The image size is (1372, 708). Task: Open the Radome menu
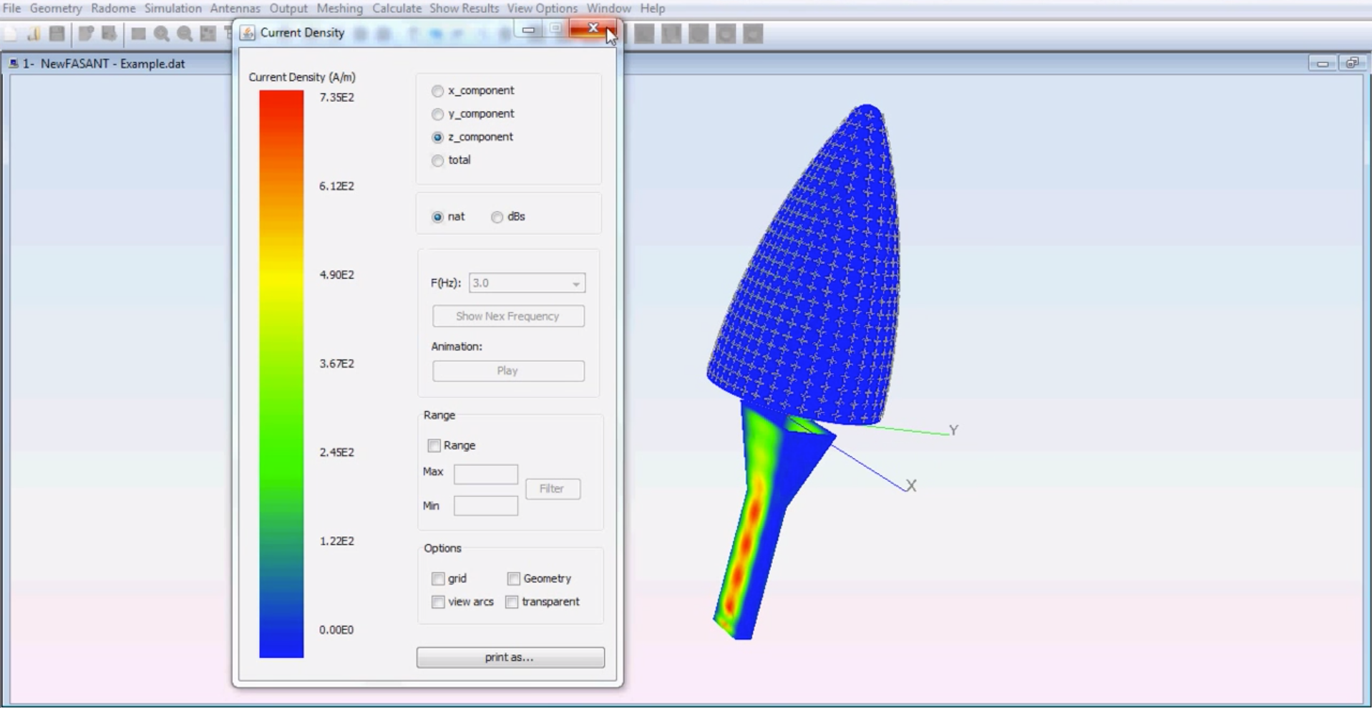113,8
